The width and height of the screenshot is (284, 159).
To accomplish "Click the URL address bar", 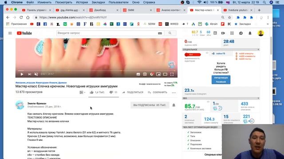I will pyautogui.click(x=127, y=18).
